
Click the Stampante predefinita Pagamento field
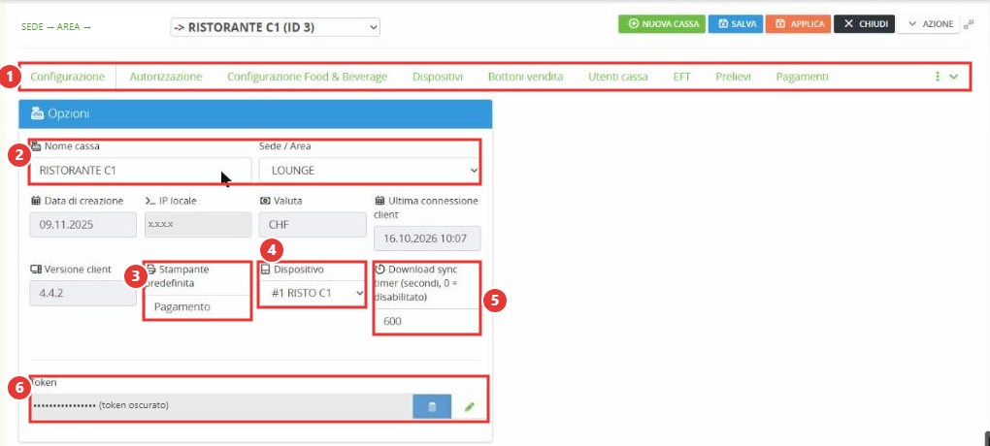click(x=198, y=307)
